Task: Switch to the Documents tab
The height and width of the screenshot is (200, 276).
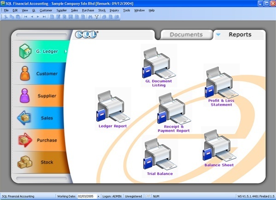Action: [186, 35]
